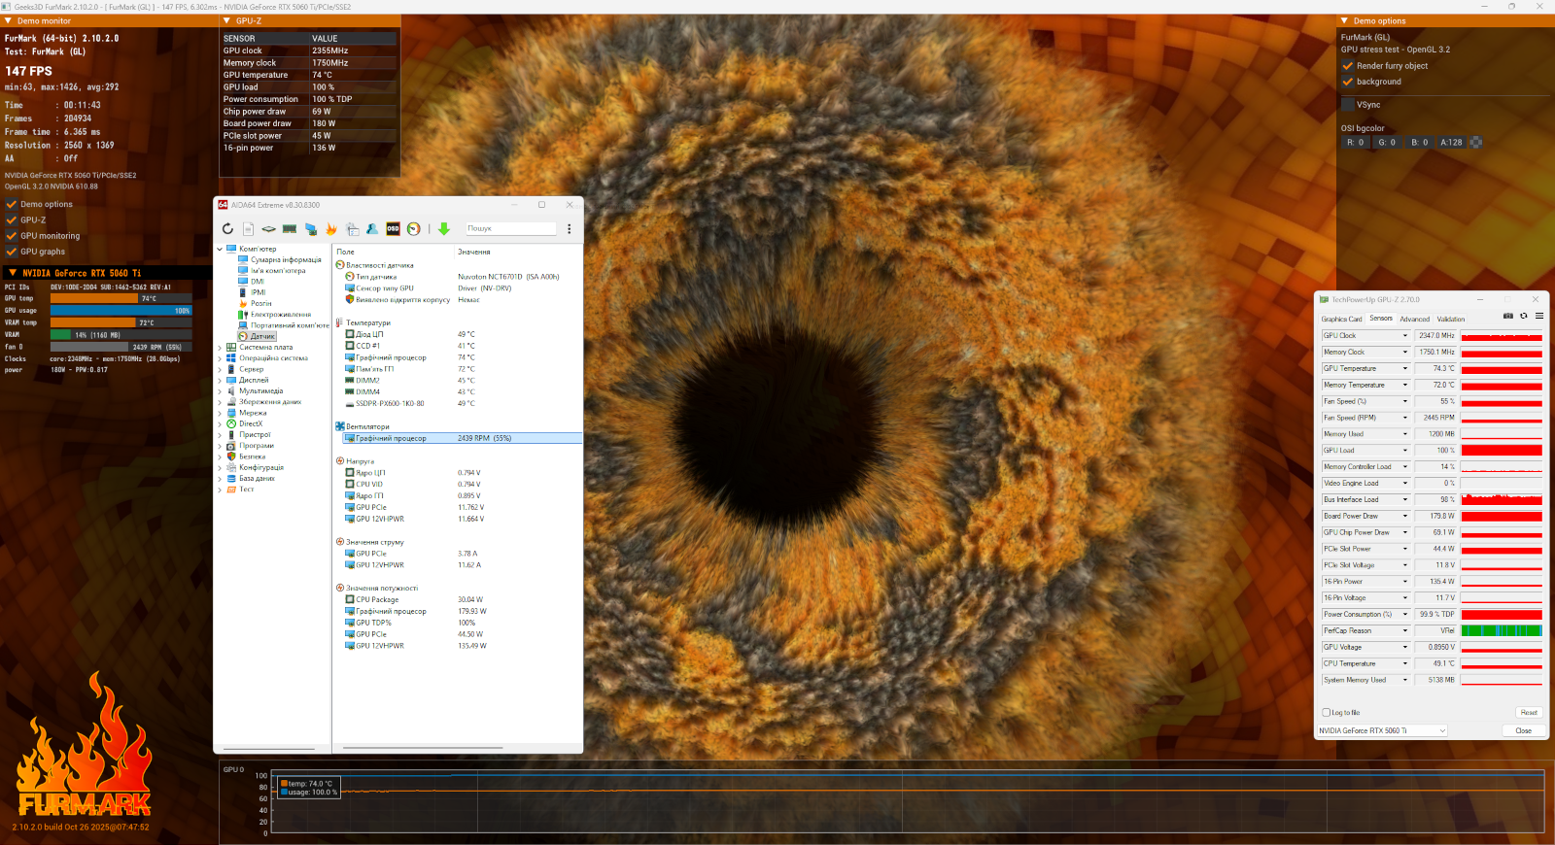Click the GPU-Z refresh icon
Screen dimensions: 1555x845
point(1524,316)
